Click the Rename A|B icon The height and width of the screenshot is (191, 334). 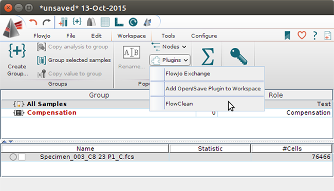click(x=132, y=52)
